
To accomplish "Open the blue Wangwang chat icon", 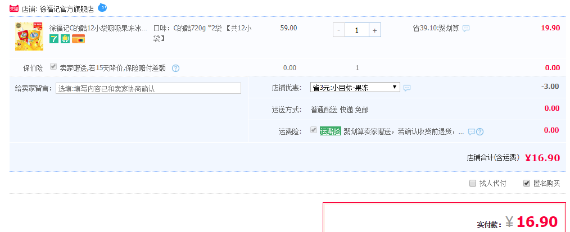I will (x=102, y=7).
